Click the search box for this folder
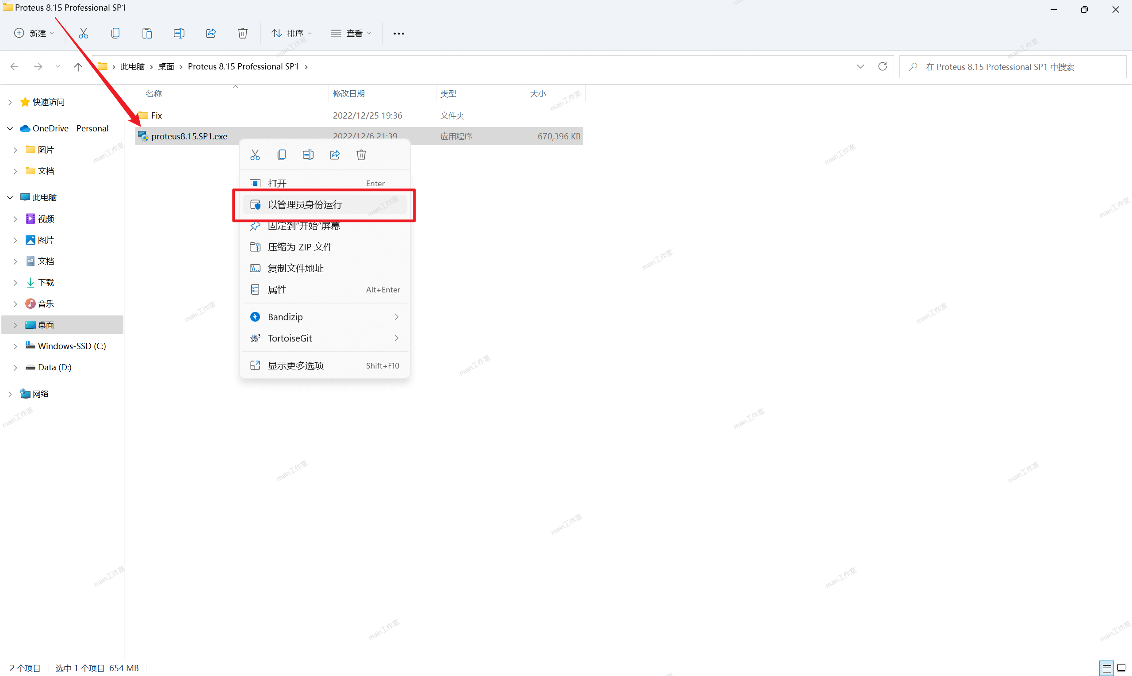This screenshot has height=676, width=1132. click(x=1013, y=66)
